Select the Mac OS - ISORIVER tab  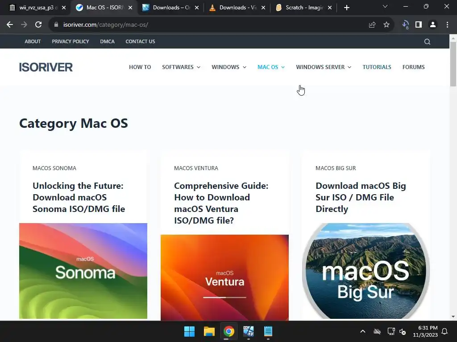point(104,8)
